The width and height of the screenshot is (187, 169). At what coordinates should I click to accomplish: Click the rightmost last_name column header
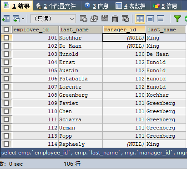pos(166,30)
